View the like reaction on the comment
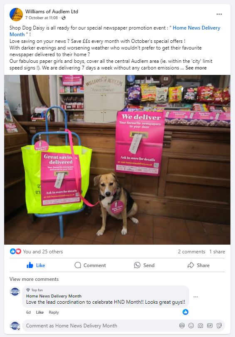 pos(186,312)
